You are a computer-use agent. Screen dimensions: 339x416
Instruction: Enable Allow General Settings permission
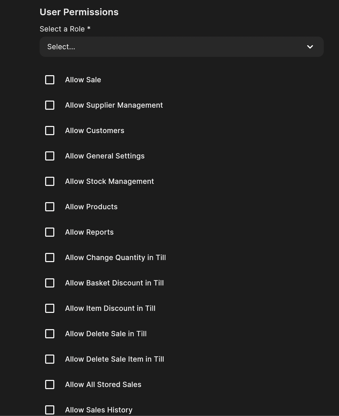tap(50, 156)
